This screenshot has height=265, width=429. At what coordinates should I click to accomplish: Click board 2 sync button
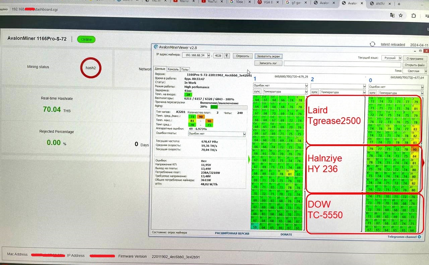coord(315,92)
